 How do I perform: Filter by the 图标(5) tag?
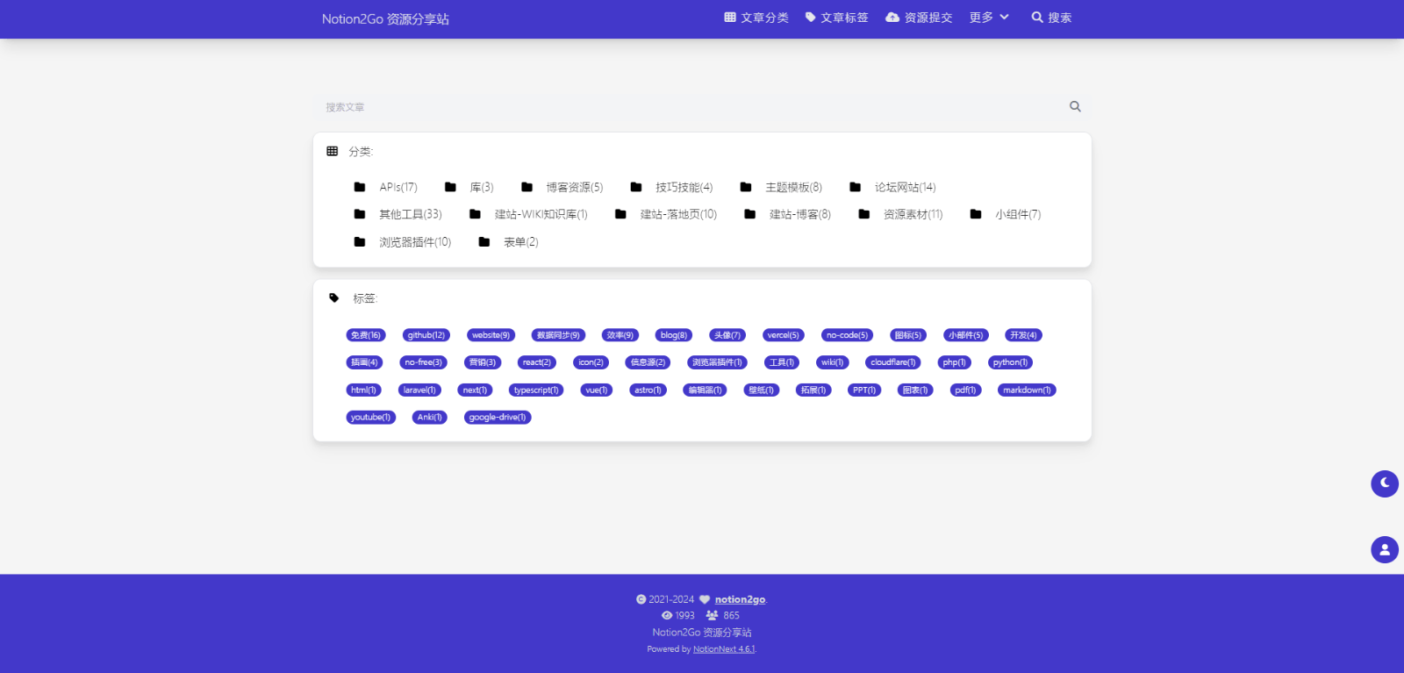click(908, 335)
